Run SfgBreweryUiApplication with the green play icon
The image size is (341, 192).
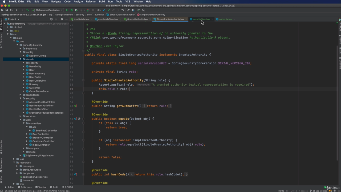tap(67, 10)
